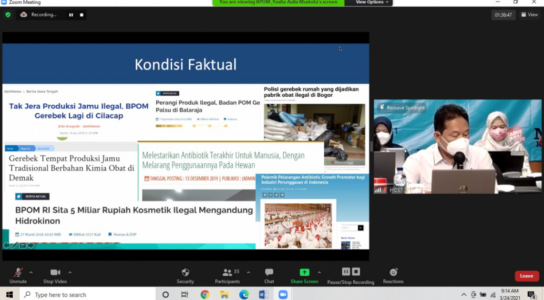Image resolution: width=544 pixels, height=300 pixels.
Task: Click the green Share Screen icon
Action: (304, 272)
